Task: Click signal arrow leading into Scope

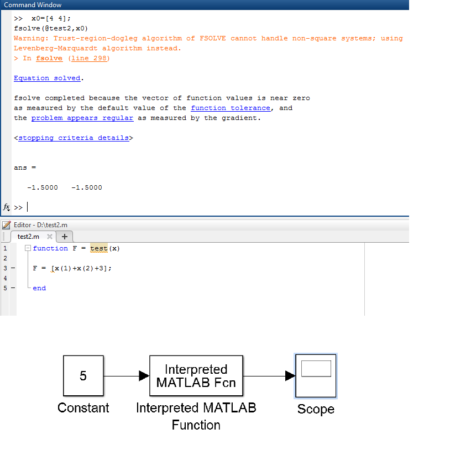Action: (269, 376)
